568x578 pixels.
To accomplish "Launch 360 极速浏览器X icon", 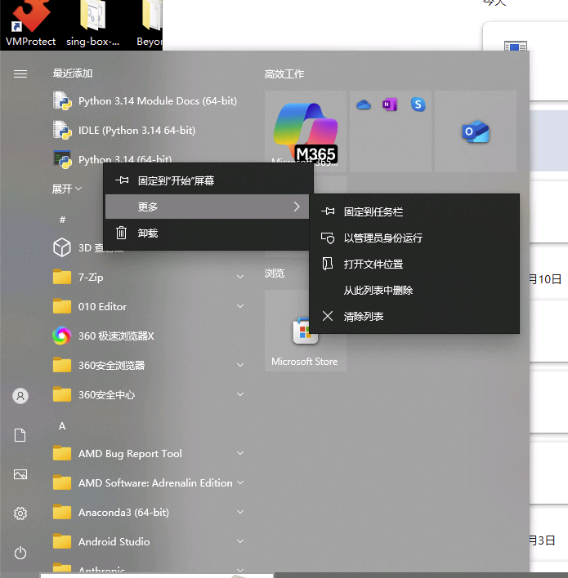I will pyautogui.click(x=61, y=336).
